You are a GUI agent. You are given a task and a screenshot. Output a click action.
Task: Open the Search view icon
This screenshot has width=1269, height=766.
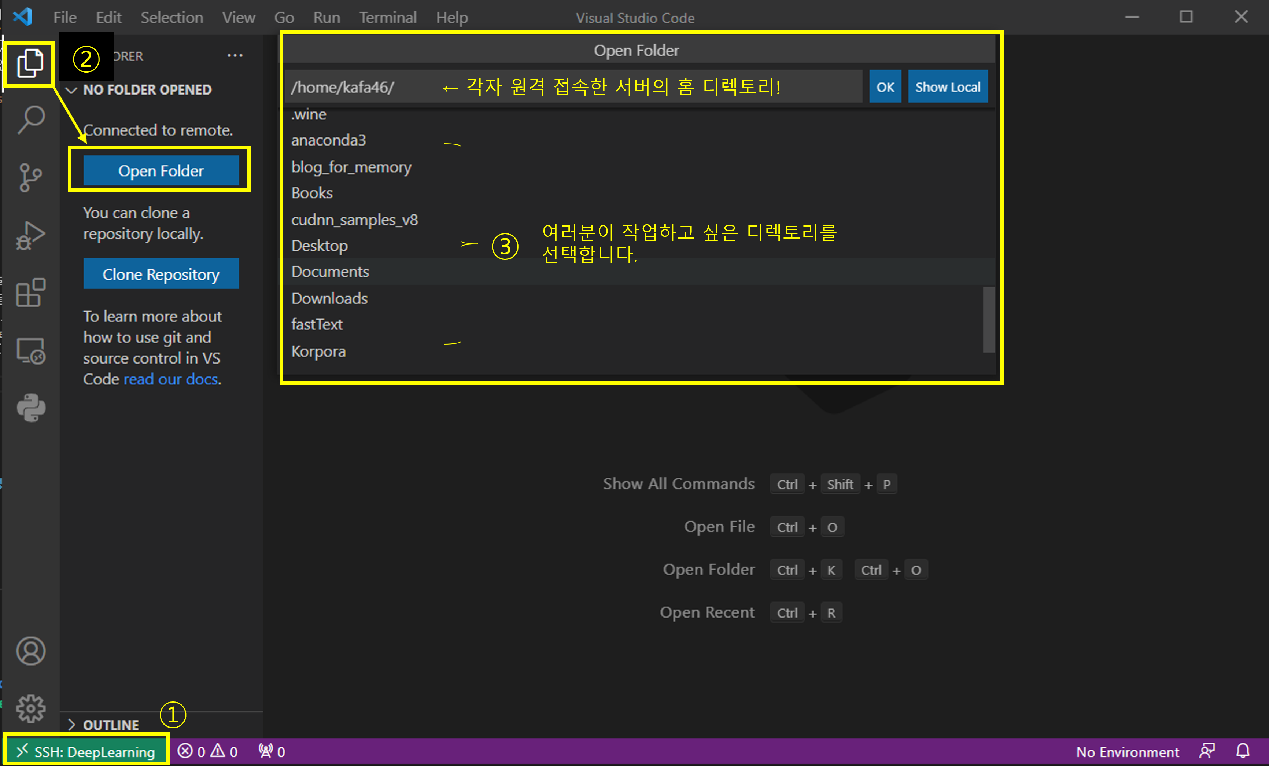31,120
